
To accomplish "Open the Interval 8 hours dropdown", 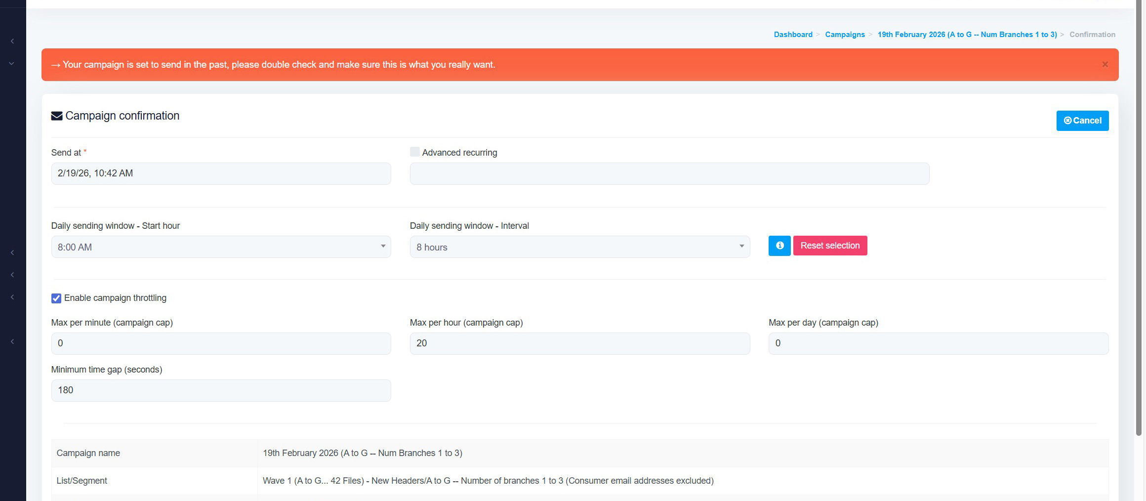I will coord(579,247).
